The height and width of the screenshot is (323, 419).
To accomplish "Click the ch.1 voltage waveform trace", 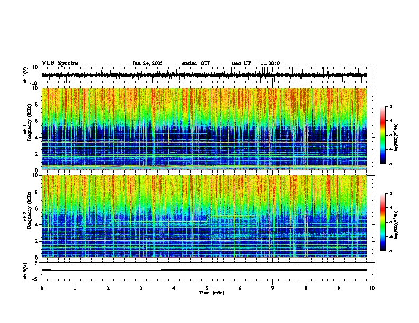I will pos(204,75).
